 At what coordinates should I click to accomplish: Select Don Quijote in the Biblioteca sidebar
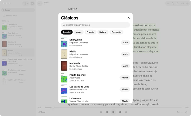pos(18,35)
